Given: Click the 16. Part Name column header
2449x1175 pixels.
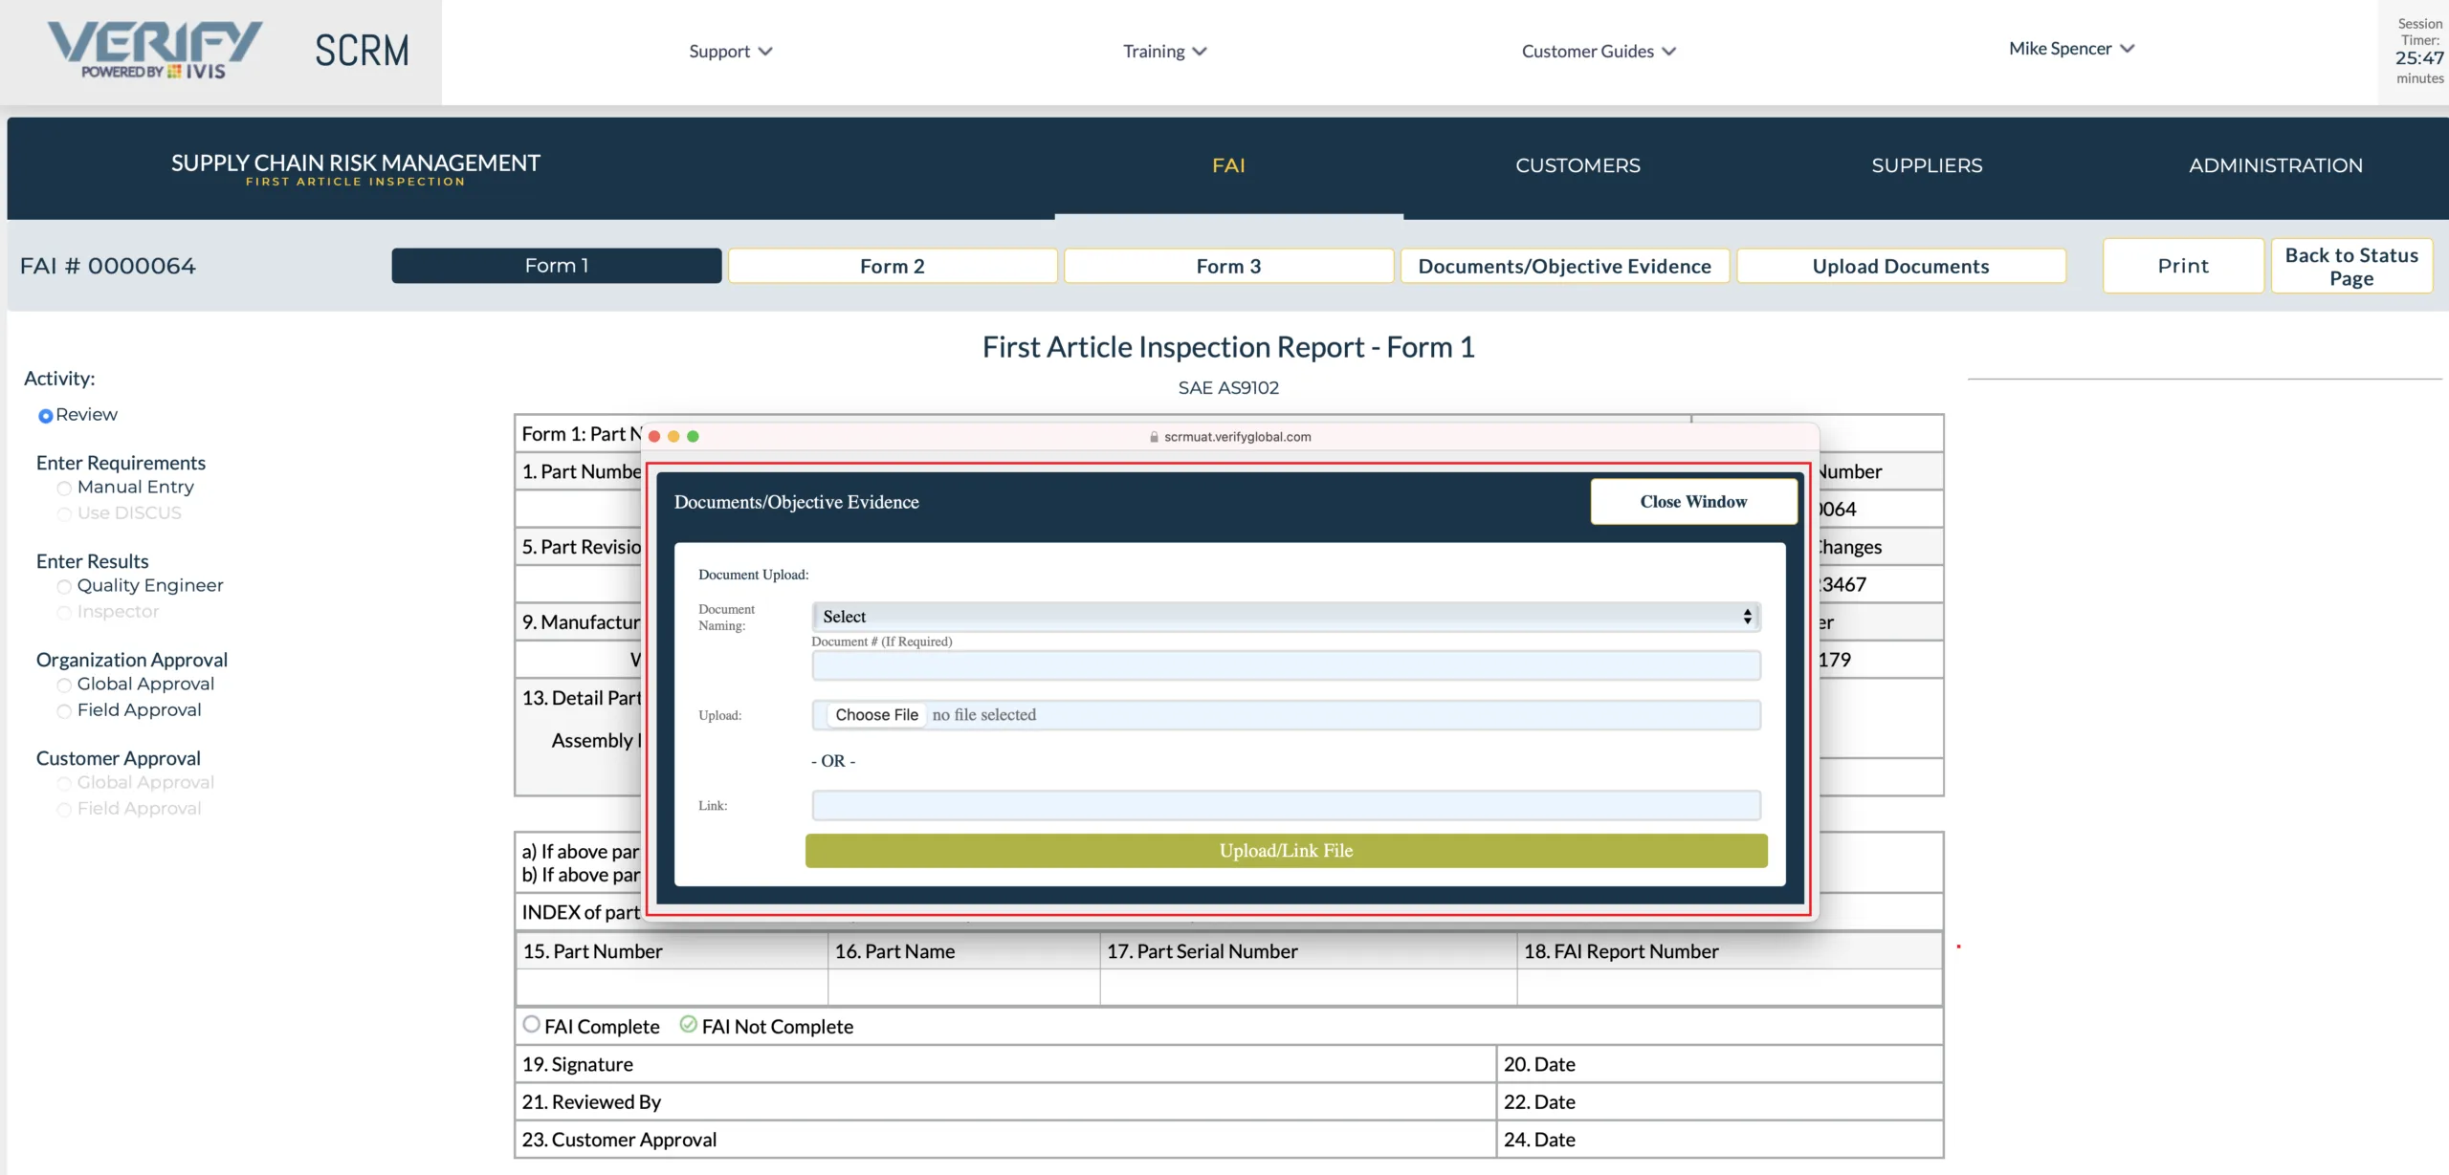Looking at the screenshot, I should (x=963, y=951).
